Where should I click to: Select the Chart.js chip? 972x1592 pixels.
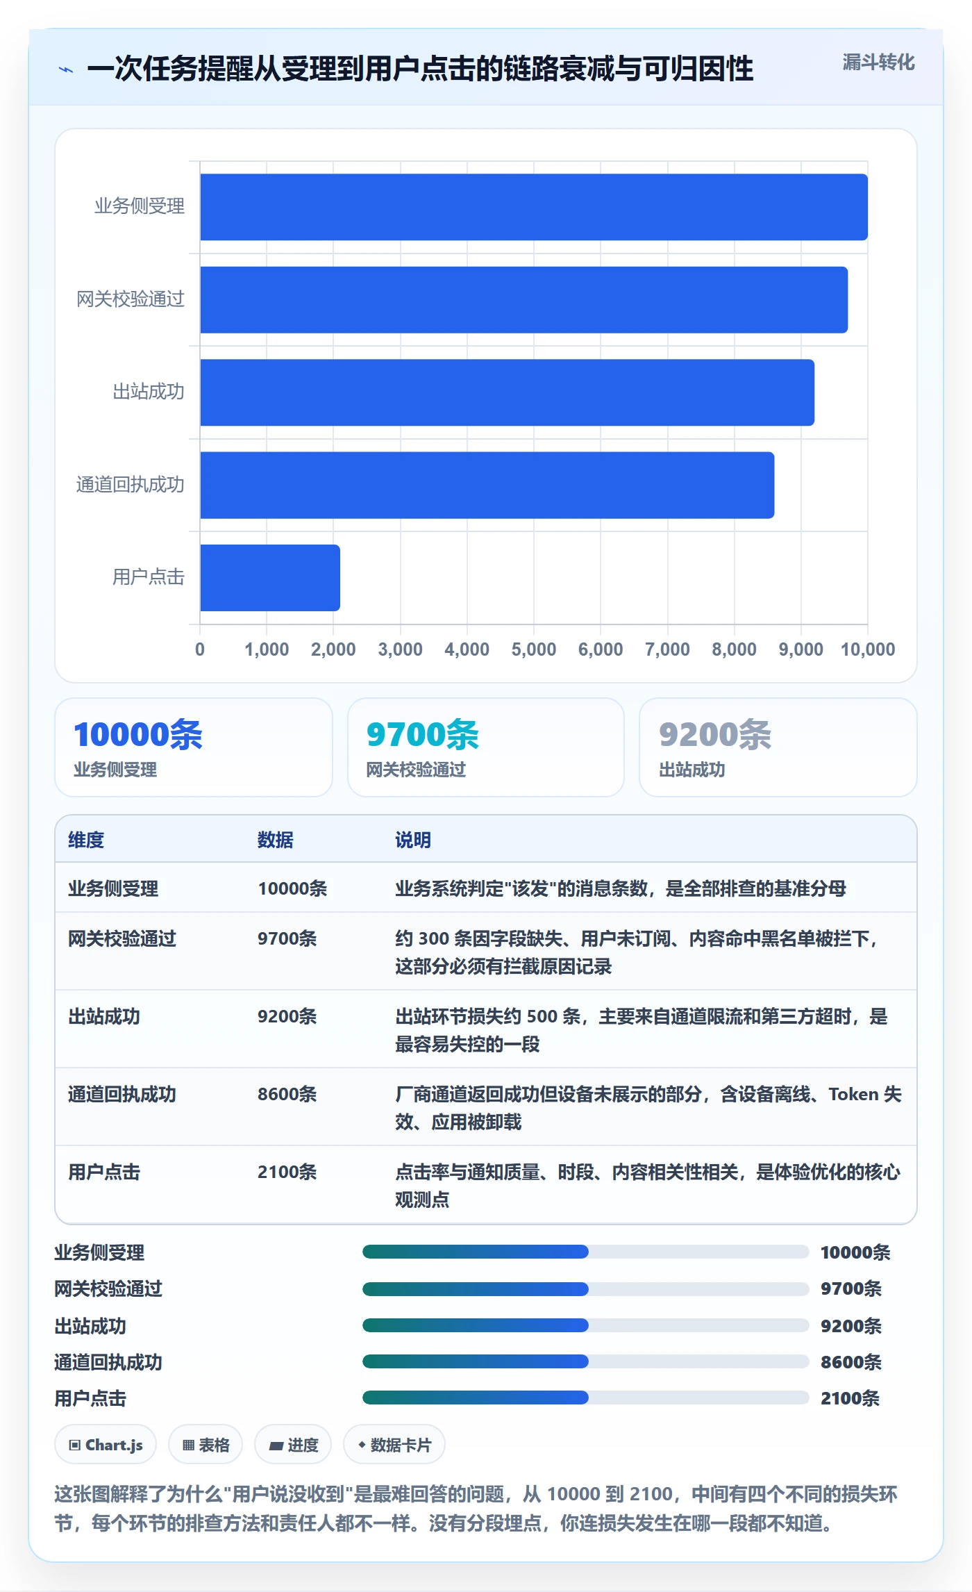[106, 1445]
